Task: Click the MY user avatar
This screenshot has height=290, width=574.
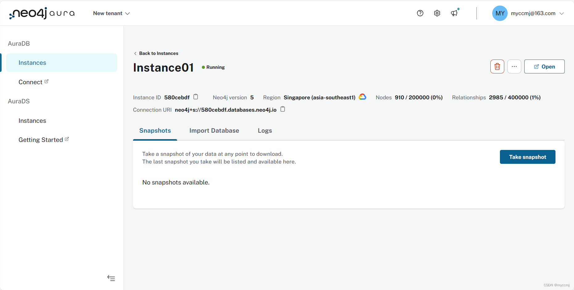Action: 500,13
